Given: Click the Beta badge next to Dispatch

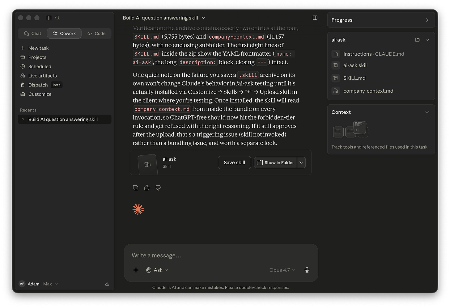Looking at the screenshot, I should [57, 85].
